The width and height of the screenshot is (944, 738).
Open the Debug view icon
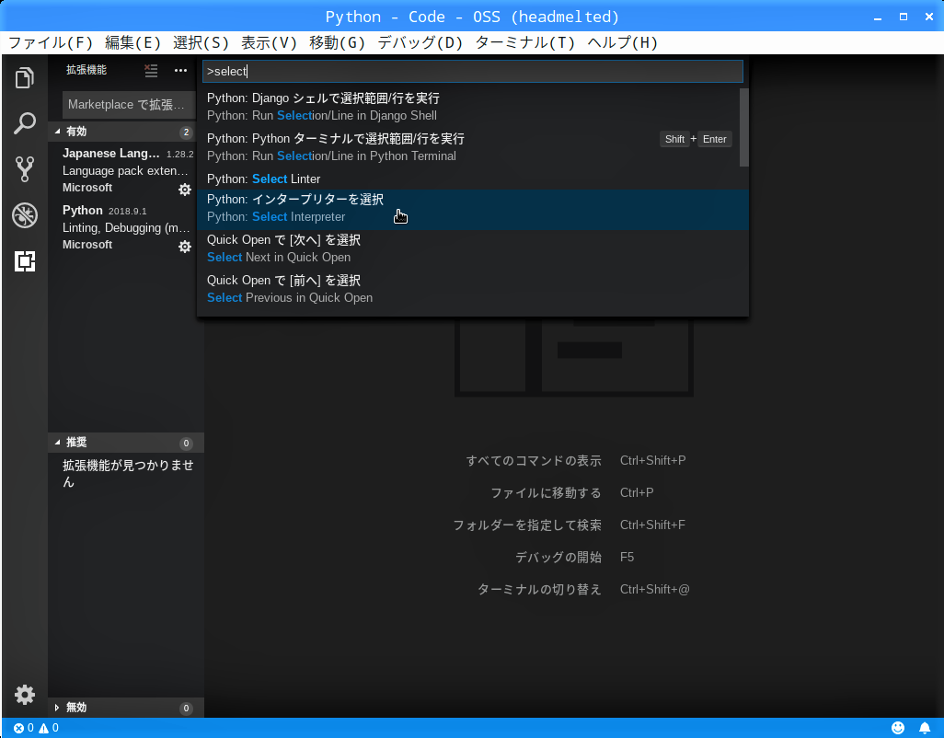pyautogui.click(x=24, y=215)
